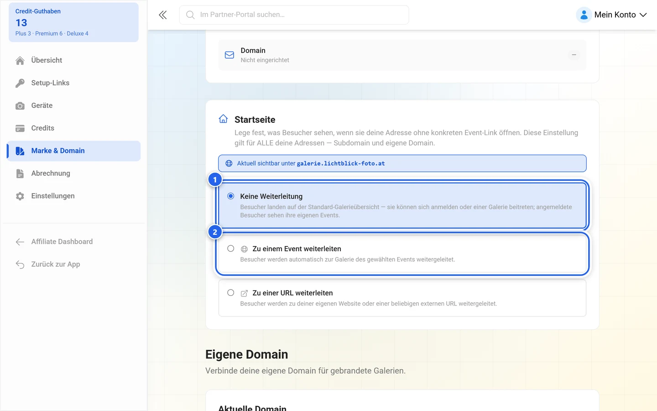Viewport: 657px width, 411px height.
Task: Click the Mein Konto avatar icon
Action: (584, 15)
